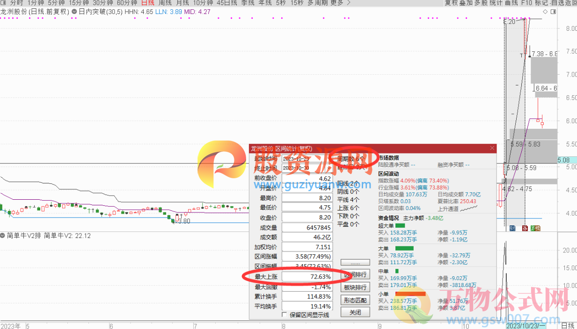This screenshot has height=329, width=577.
Task: Switch to the 周线 period tab
Action: click(165, 3)
